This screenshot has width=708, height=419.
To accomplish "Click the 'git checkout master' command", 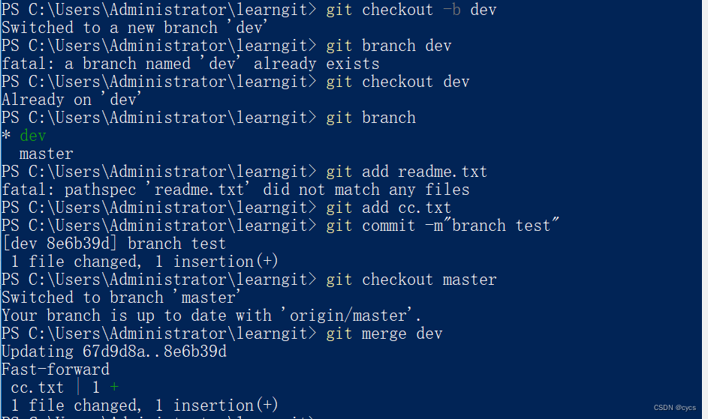I will (x=411, y=280).
